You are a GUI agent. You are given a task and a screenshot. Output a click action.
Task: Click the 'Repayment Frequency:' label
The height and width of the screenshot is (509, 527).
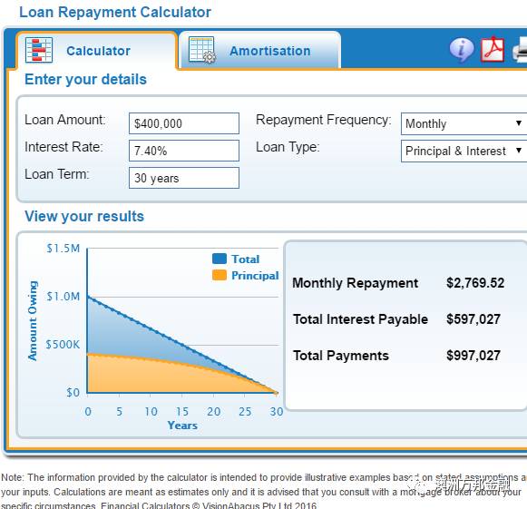click(x=324, y=120)
